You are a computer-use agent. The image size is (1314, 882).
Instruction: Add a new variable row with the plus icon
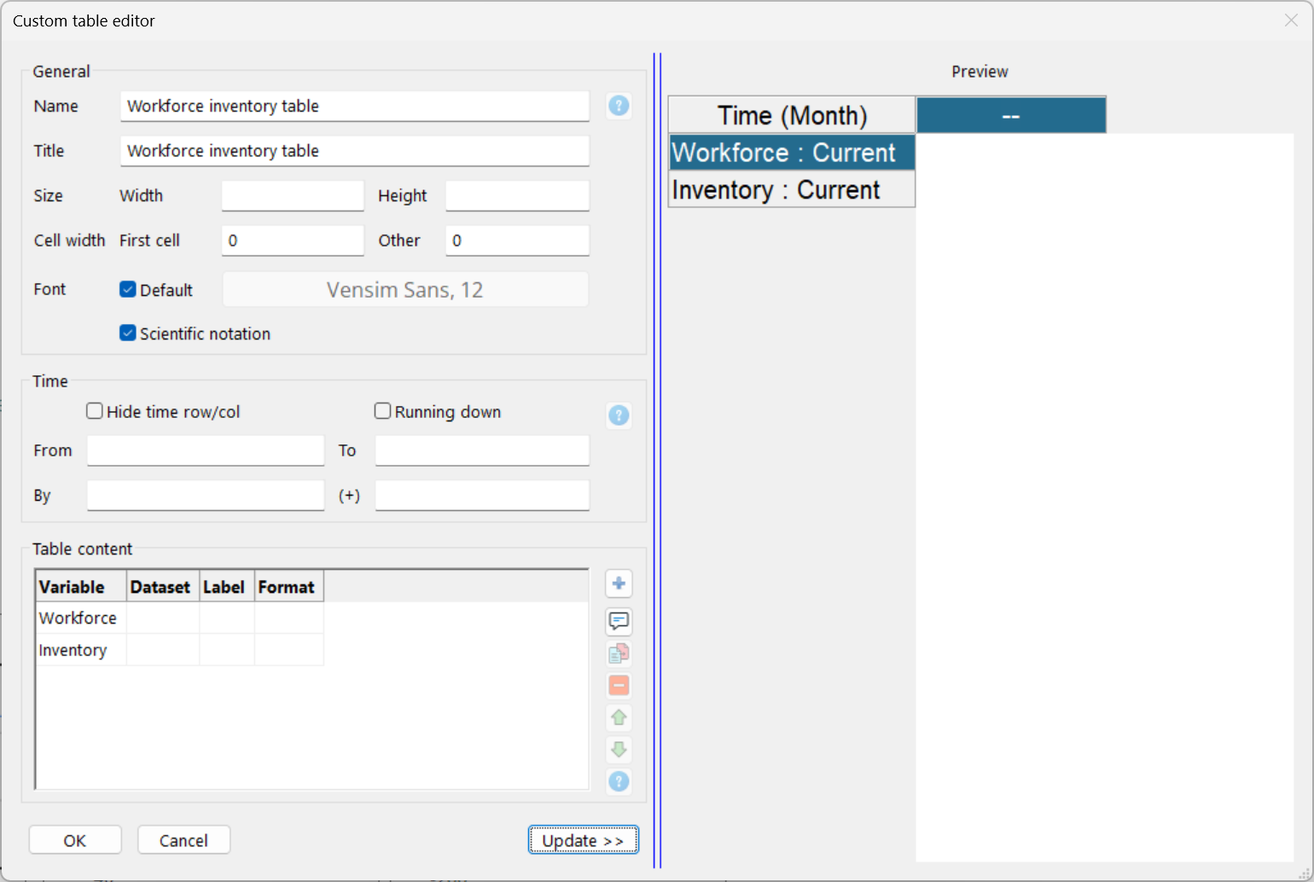(x=619, y=583)
